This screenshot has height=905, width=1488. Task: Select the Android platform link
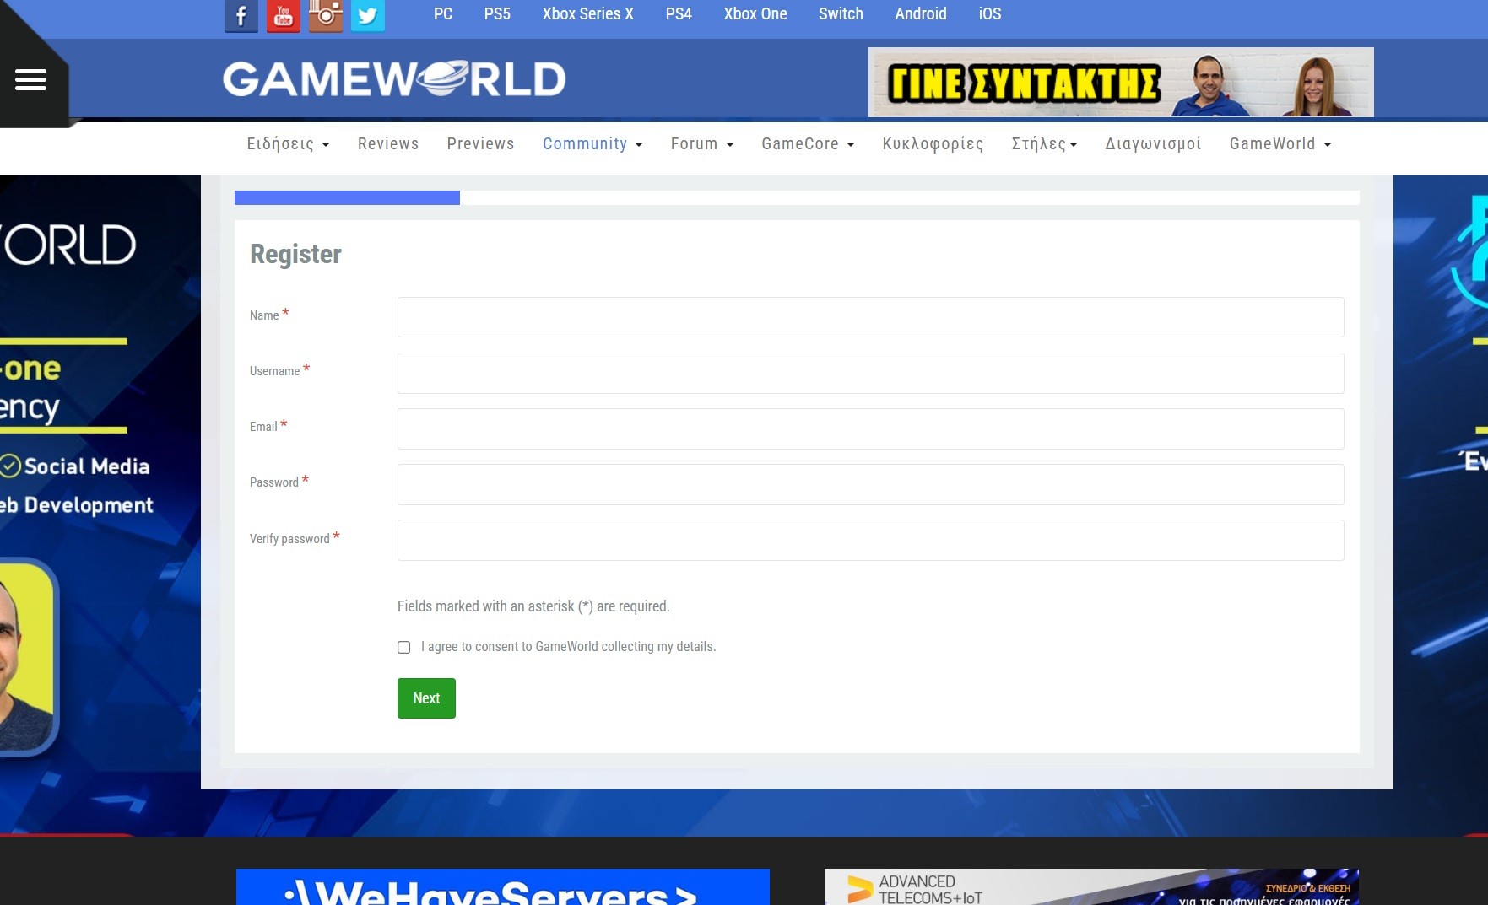tap(921, 14)
